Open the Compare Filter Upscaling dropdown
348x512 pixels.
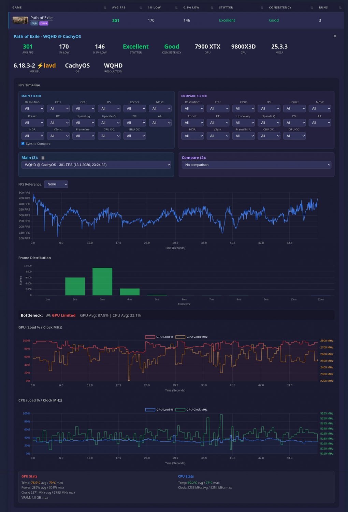coord(243,122)
